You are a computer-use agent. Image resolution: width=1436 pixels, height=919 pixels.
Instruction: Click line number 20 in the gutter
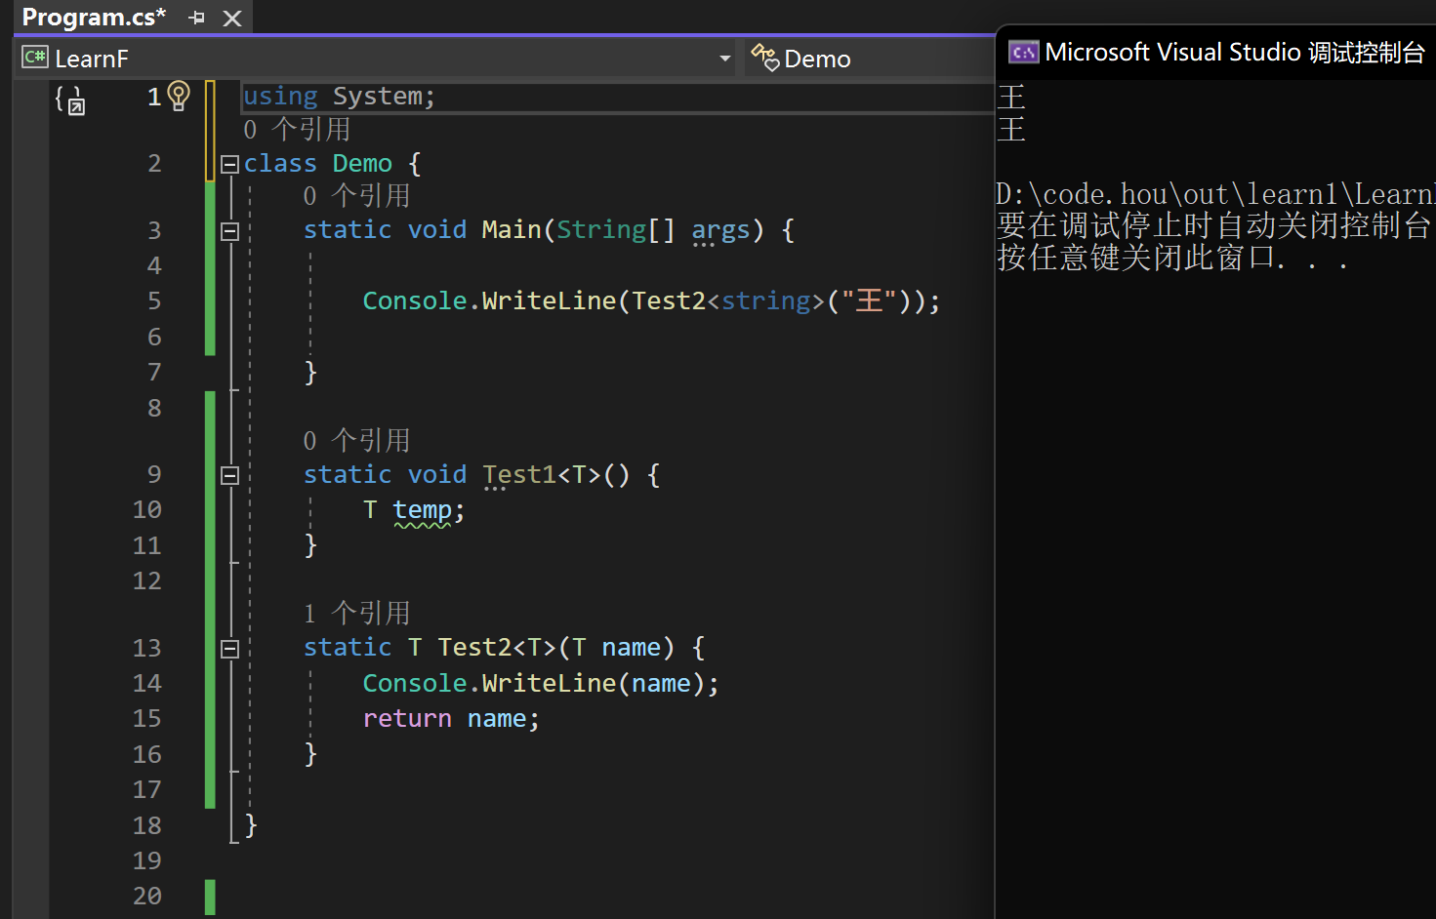pyautogui.click(x=147, y=896)
